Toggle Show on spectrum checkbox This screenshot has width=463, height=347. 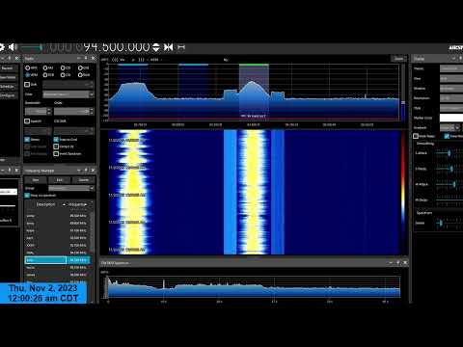tap(27, 196)
